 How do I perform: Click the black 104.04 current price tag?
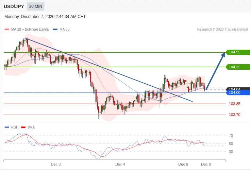coord(238,89)
